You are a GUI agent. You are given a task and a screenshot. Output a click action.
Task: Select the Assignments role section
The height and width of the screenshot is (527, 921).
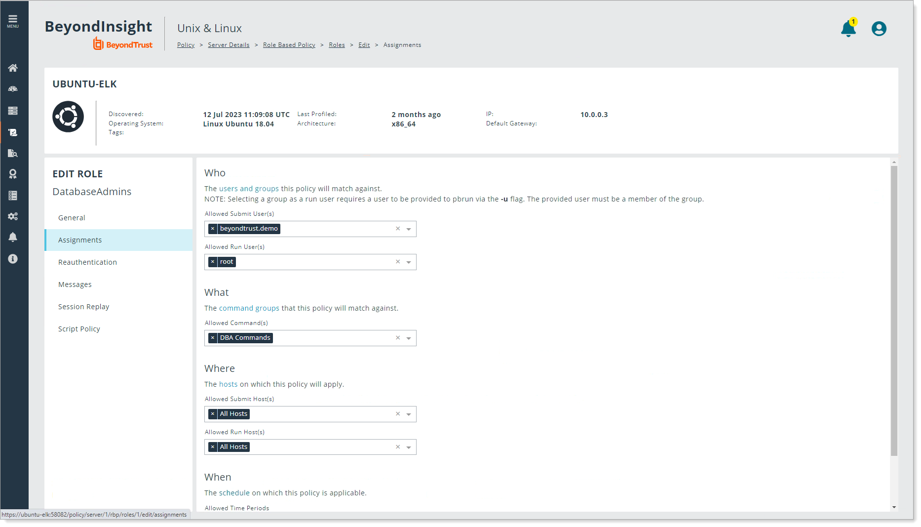click(118, 240)
